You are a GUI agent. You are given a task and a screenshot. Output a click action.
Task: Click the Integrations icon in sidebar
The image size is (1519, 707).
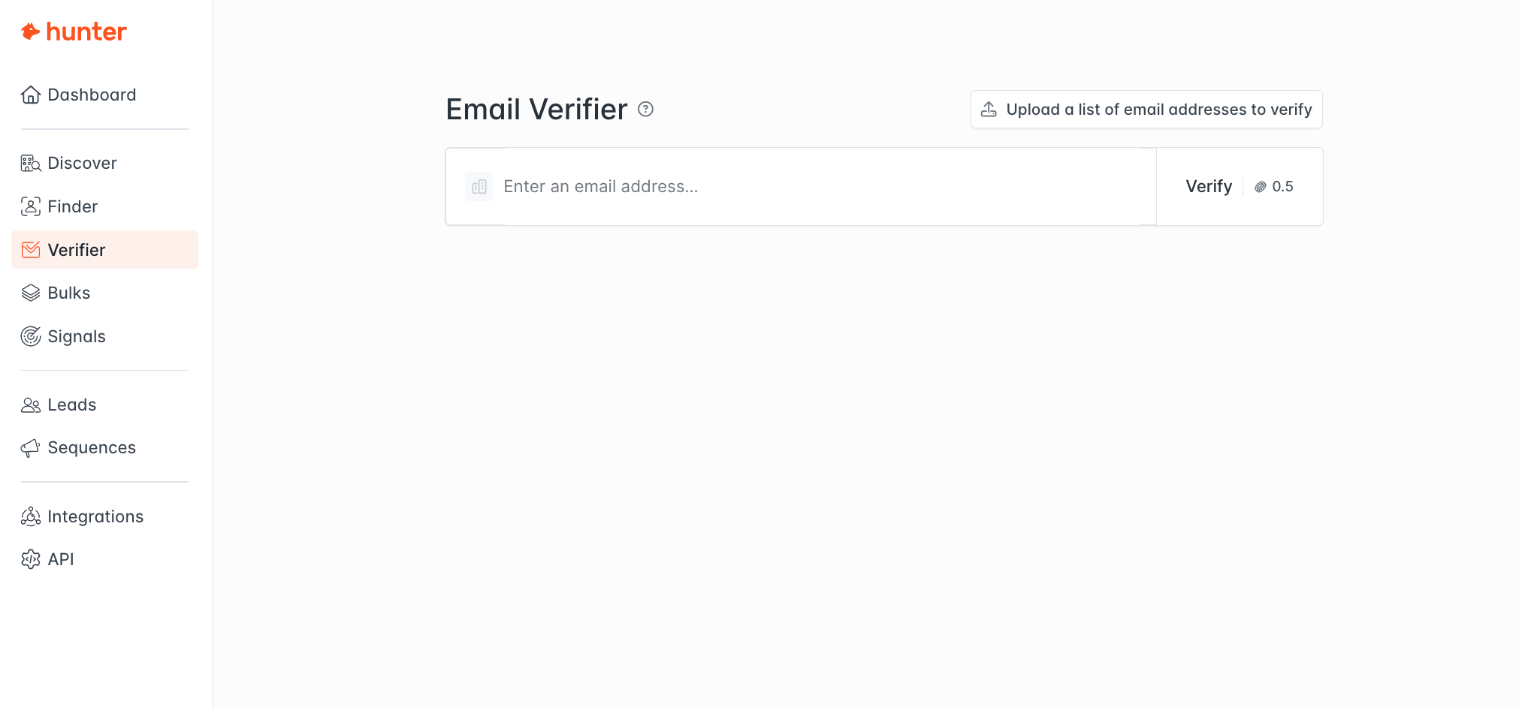click(x=31, y=516)
